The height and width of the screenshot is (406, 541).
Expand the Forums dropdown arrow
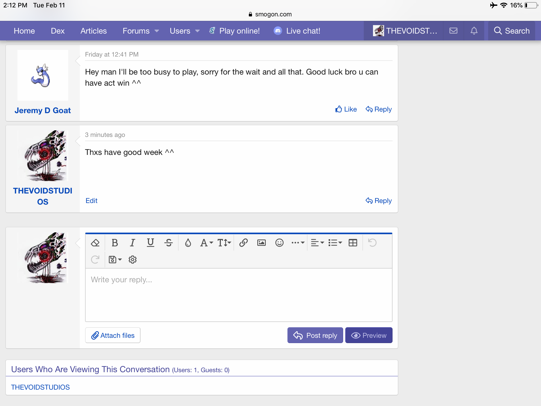click(157, 31)
